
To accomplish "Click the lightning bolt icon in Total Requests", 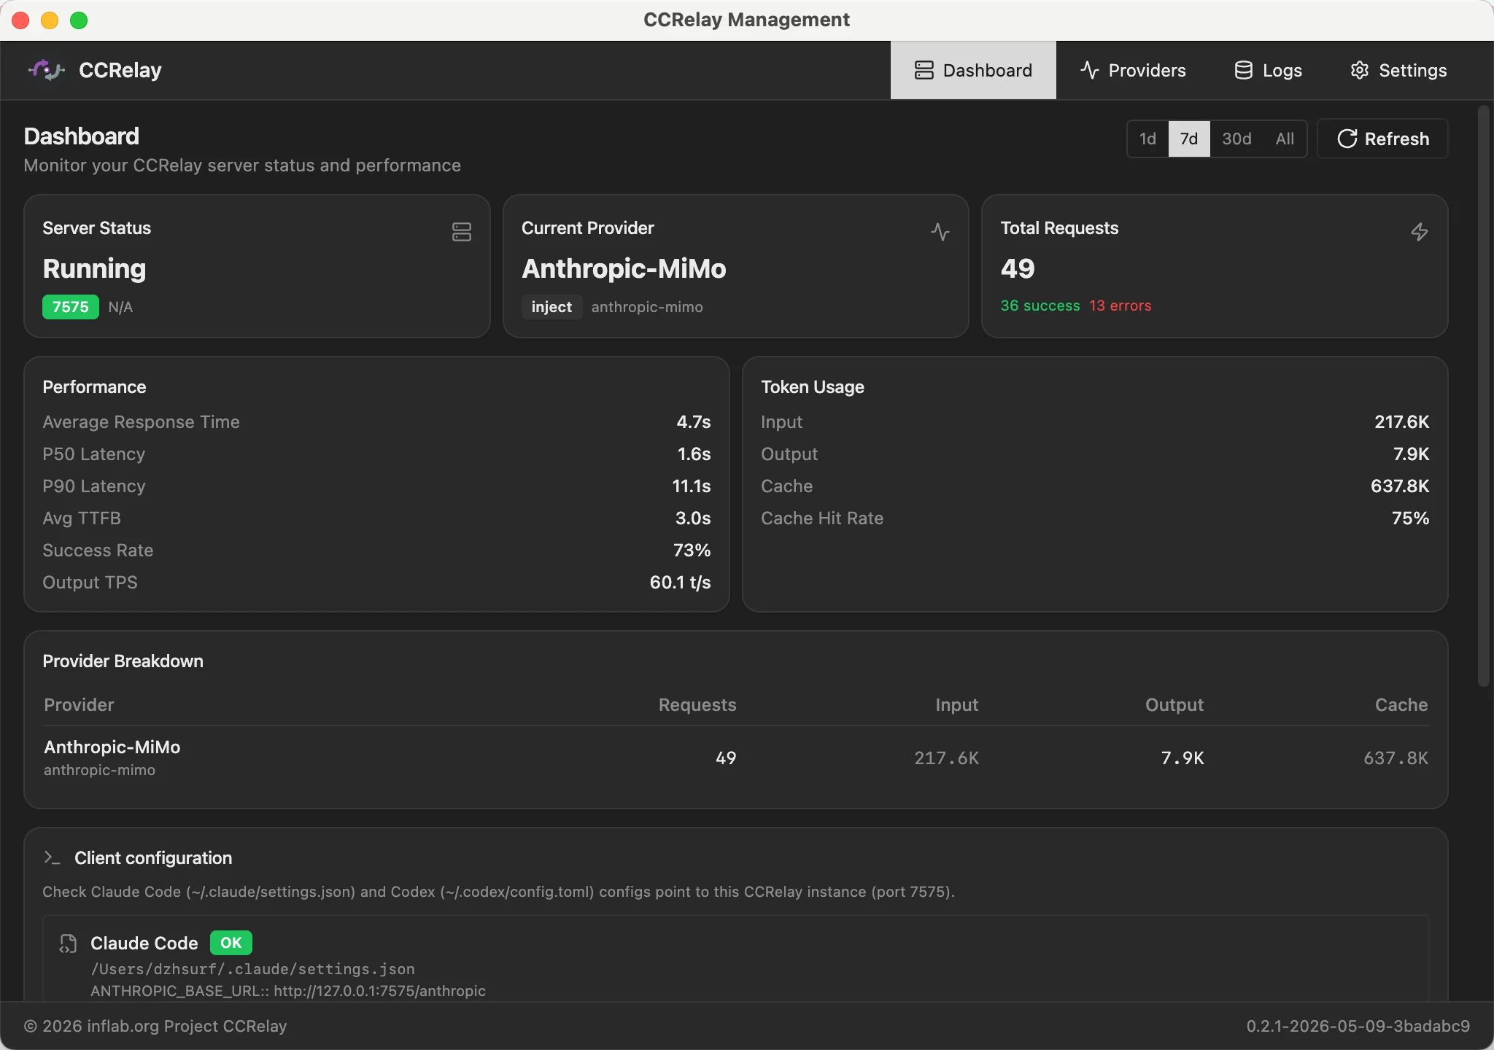I will [x=1419, y=232].
